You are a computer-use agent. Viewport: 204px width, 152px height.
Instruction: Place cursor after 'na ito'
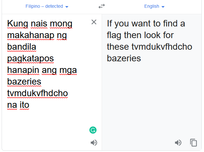(x=30, y=105)
